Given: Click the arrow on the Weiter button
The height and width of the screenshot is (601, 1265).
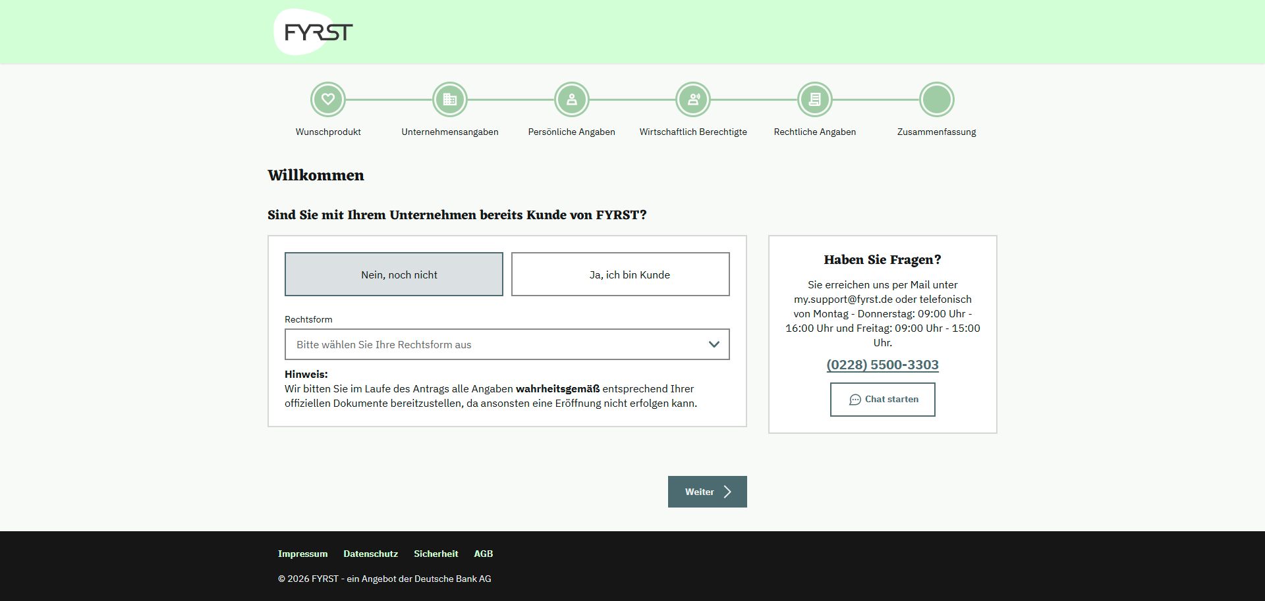Looking at the screenshot, I should click(x=727, y=492).
